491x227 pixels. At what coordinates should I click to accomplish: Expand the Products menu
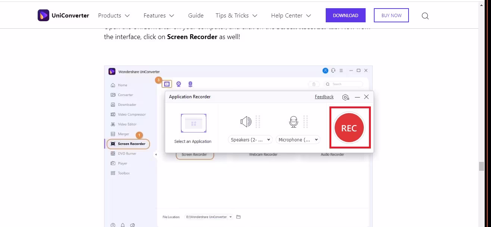pyautogui.click(x=114, y=16)
